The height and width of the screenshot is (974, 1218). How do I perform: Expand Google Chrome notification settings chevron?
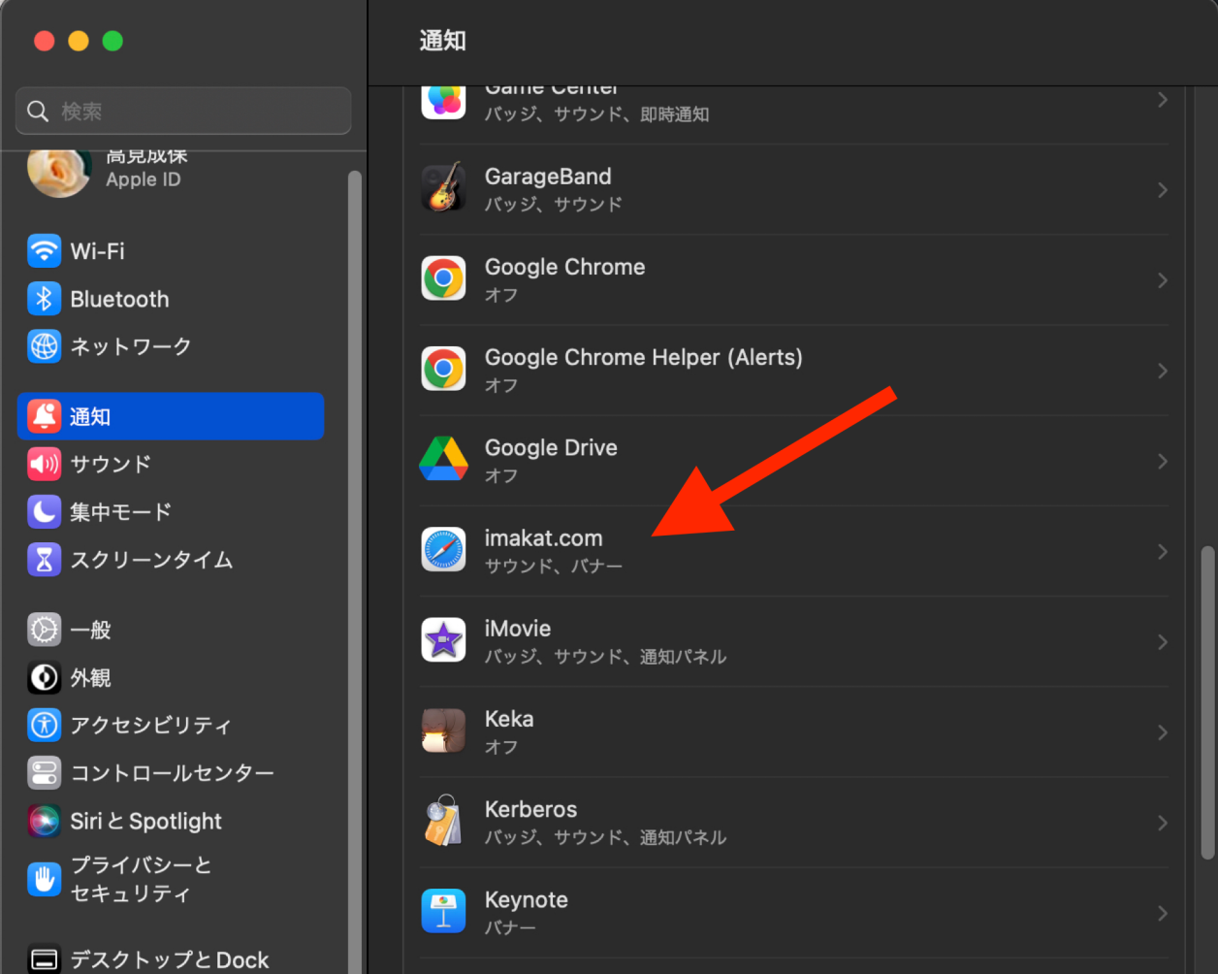tap(1162, 280)
